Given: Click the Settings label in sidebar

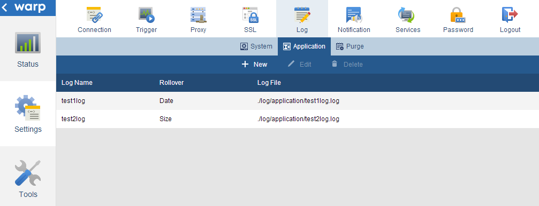Looking at the screenshot, I should 28,129.
